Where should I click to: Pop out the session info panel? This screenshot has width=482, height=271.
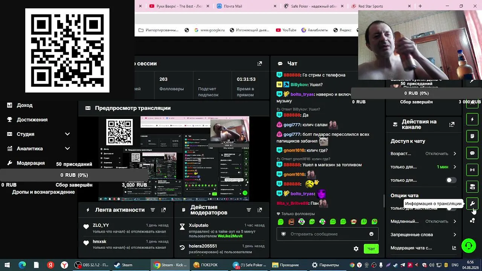click(259, 64)
